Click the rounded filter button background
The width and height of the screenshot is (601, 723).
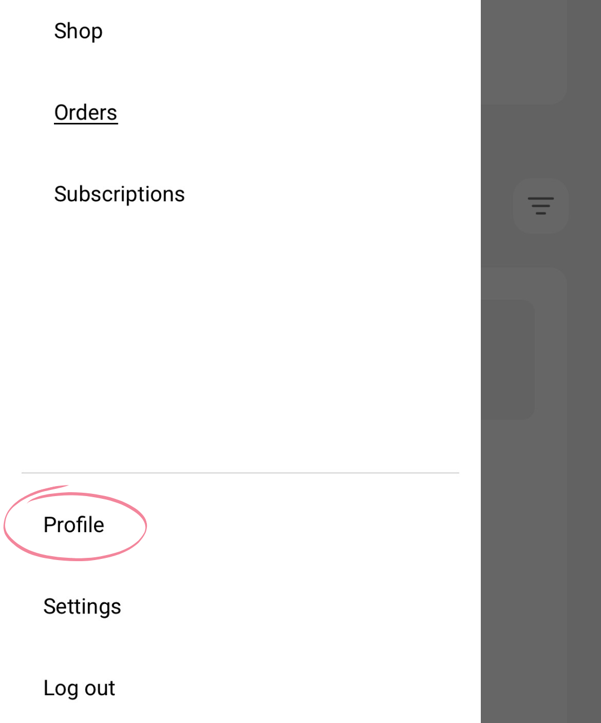[x=540, y=206]
